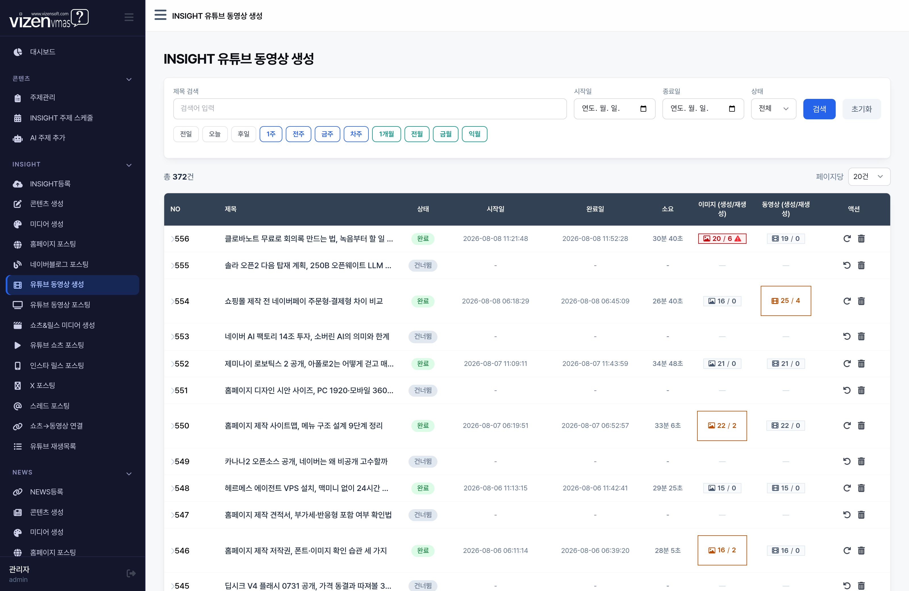Delete row 546 with trash icon

click(x=861, y=550)
